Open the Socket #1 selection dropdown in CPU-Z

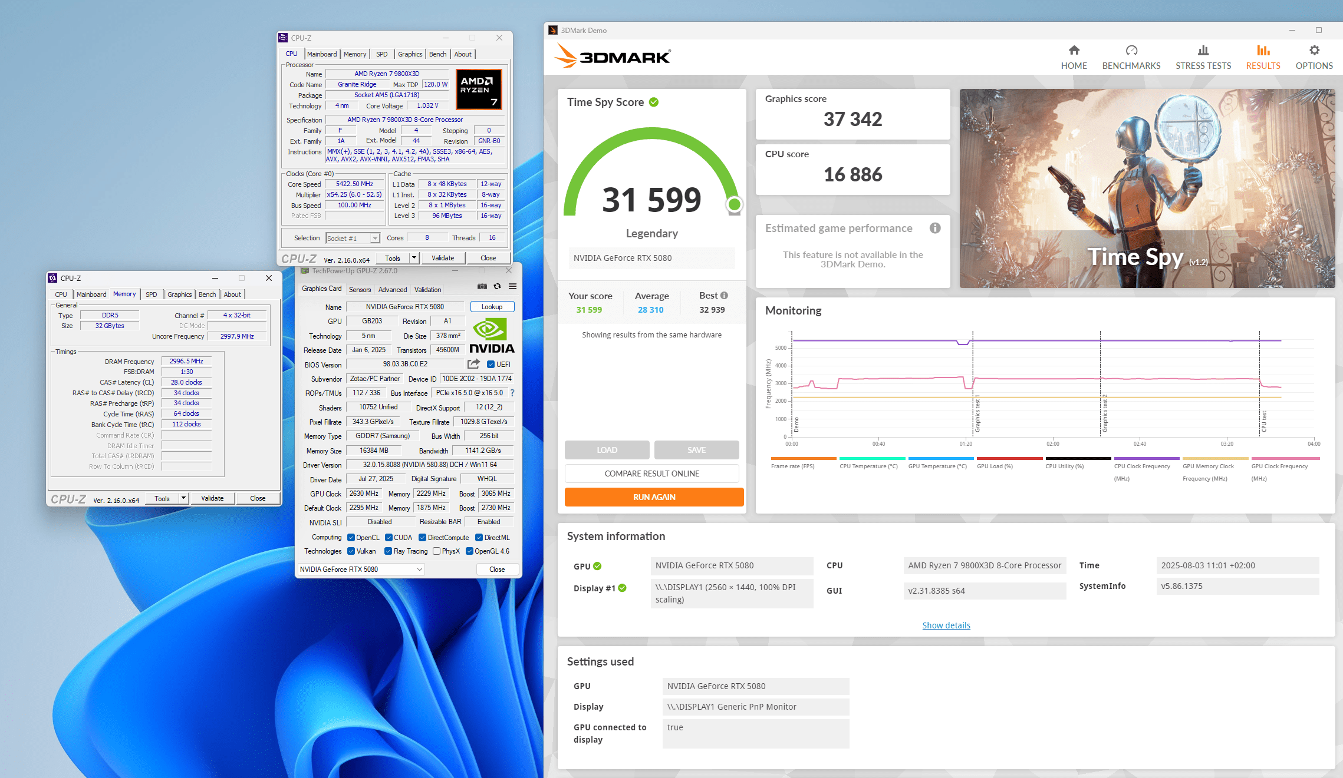pyautogui.click(x=353, y=238)
